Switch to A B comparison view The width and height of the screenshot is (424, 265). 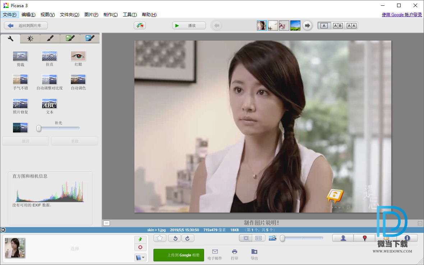338,25
